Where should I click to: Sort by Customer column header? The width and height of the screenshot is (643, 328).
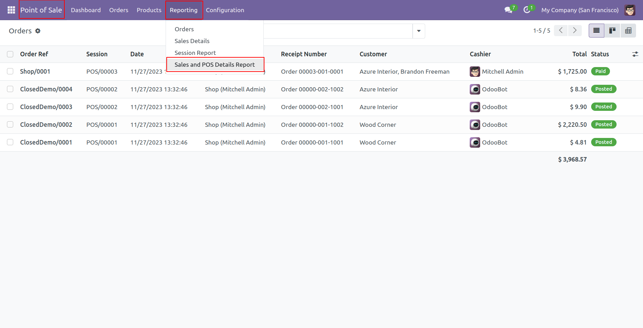coord(373,54)
